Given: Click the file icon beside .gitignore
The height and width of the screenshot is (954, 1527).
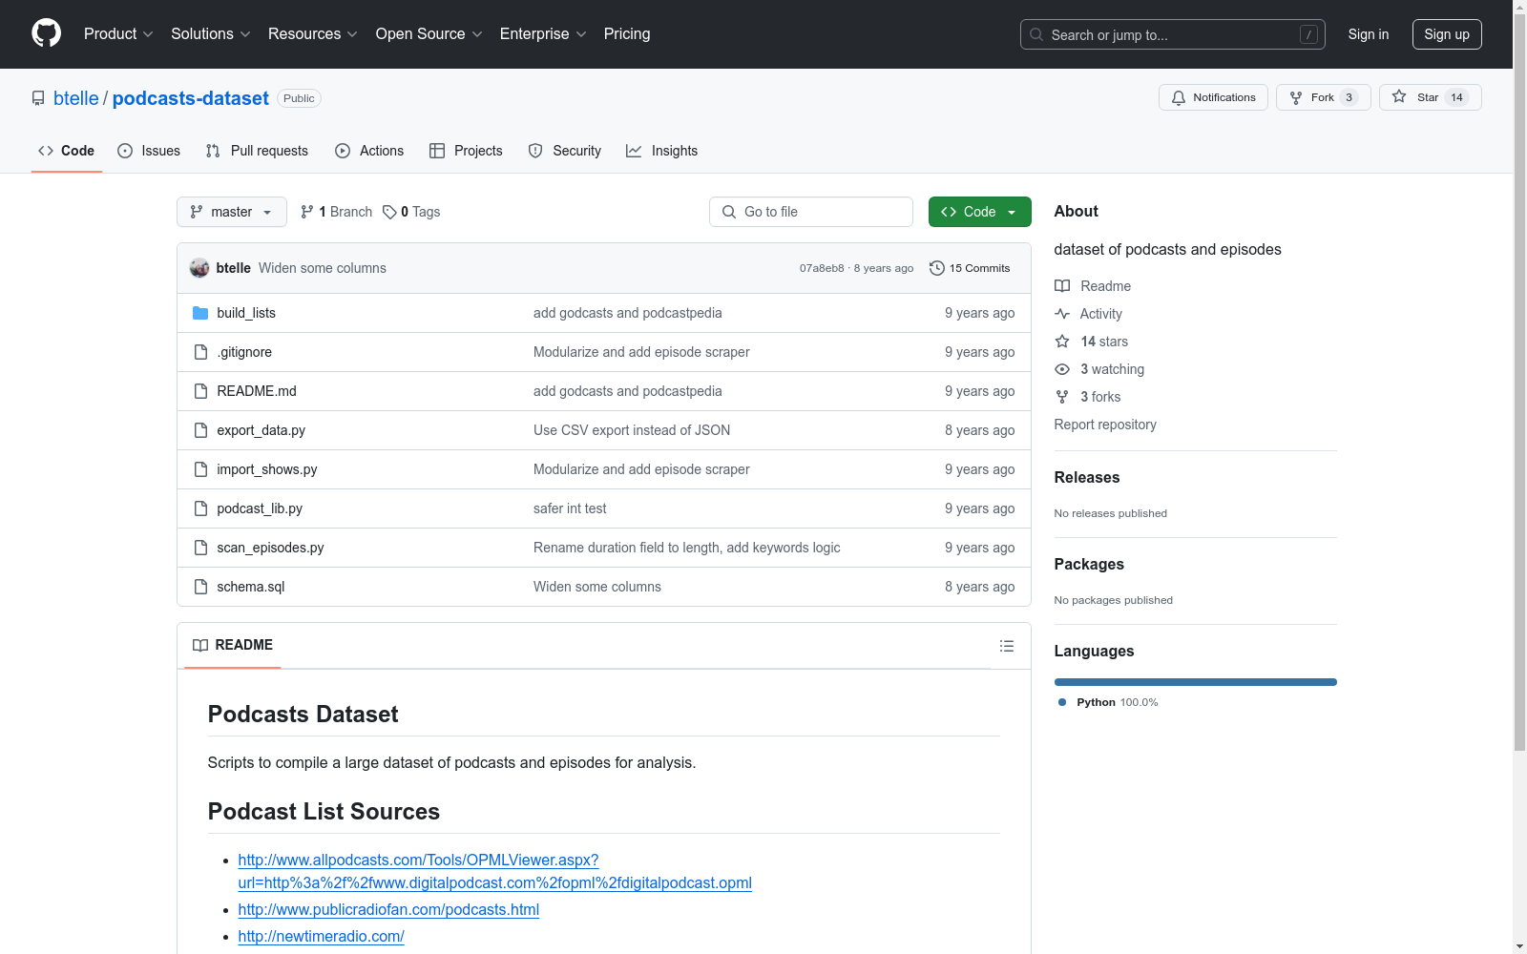Looking at the screenshot, I should [x=200, y=352].
